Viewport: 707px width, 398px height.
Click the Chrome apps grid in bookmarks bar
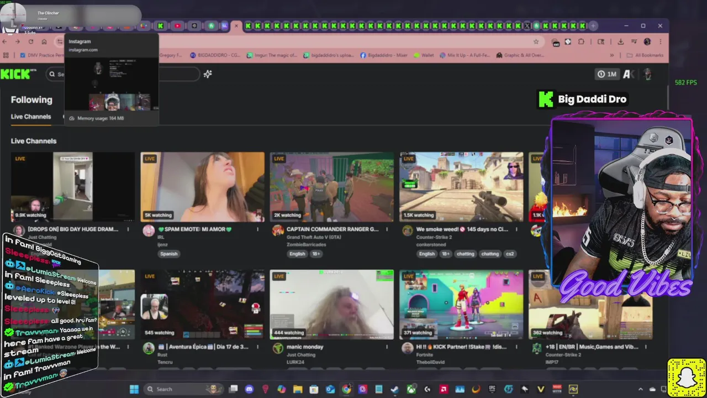tap(6, 55)
